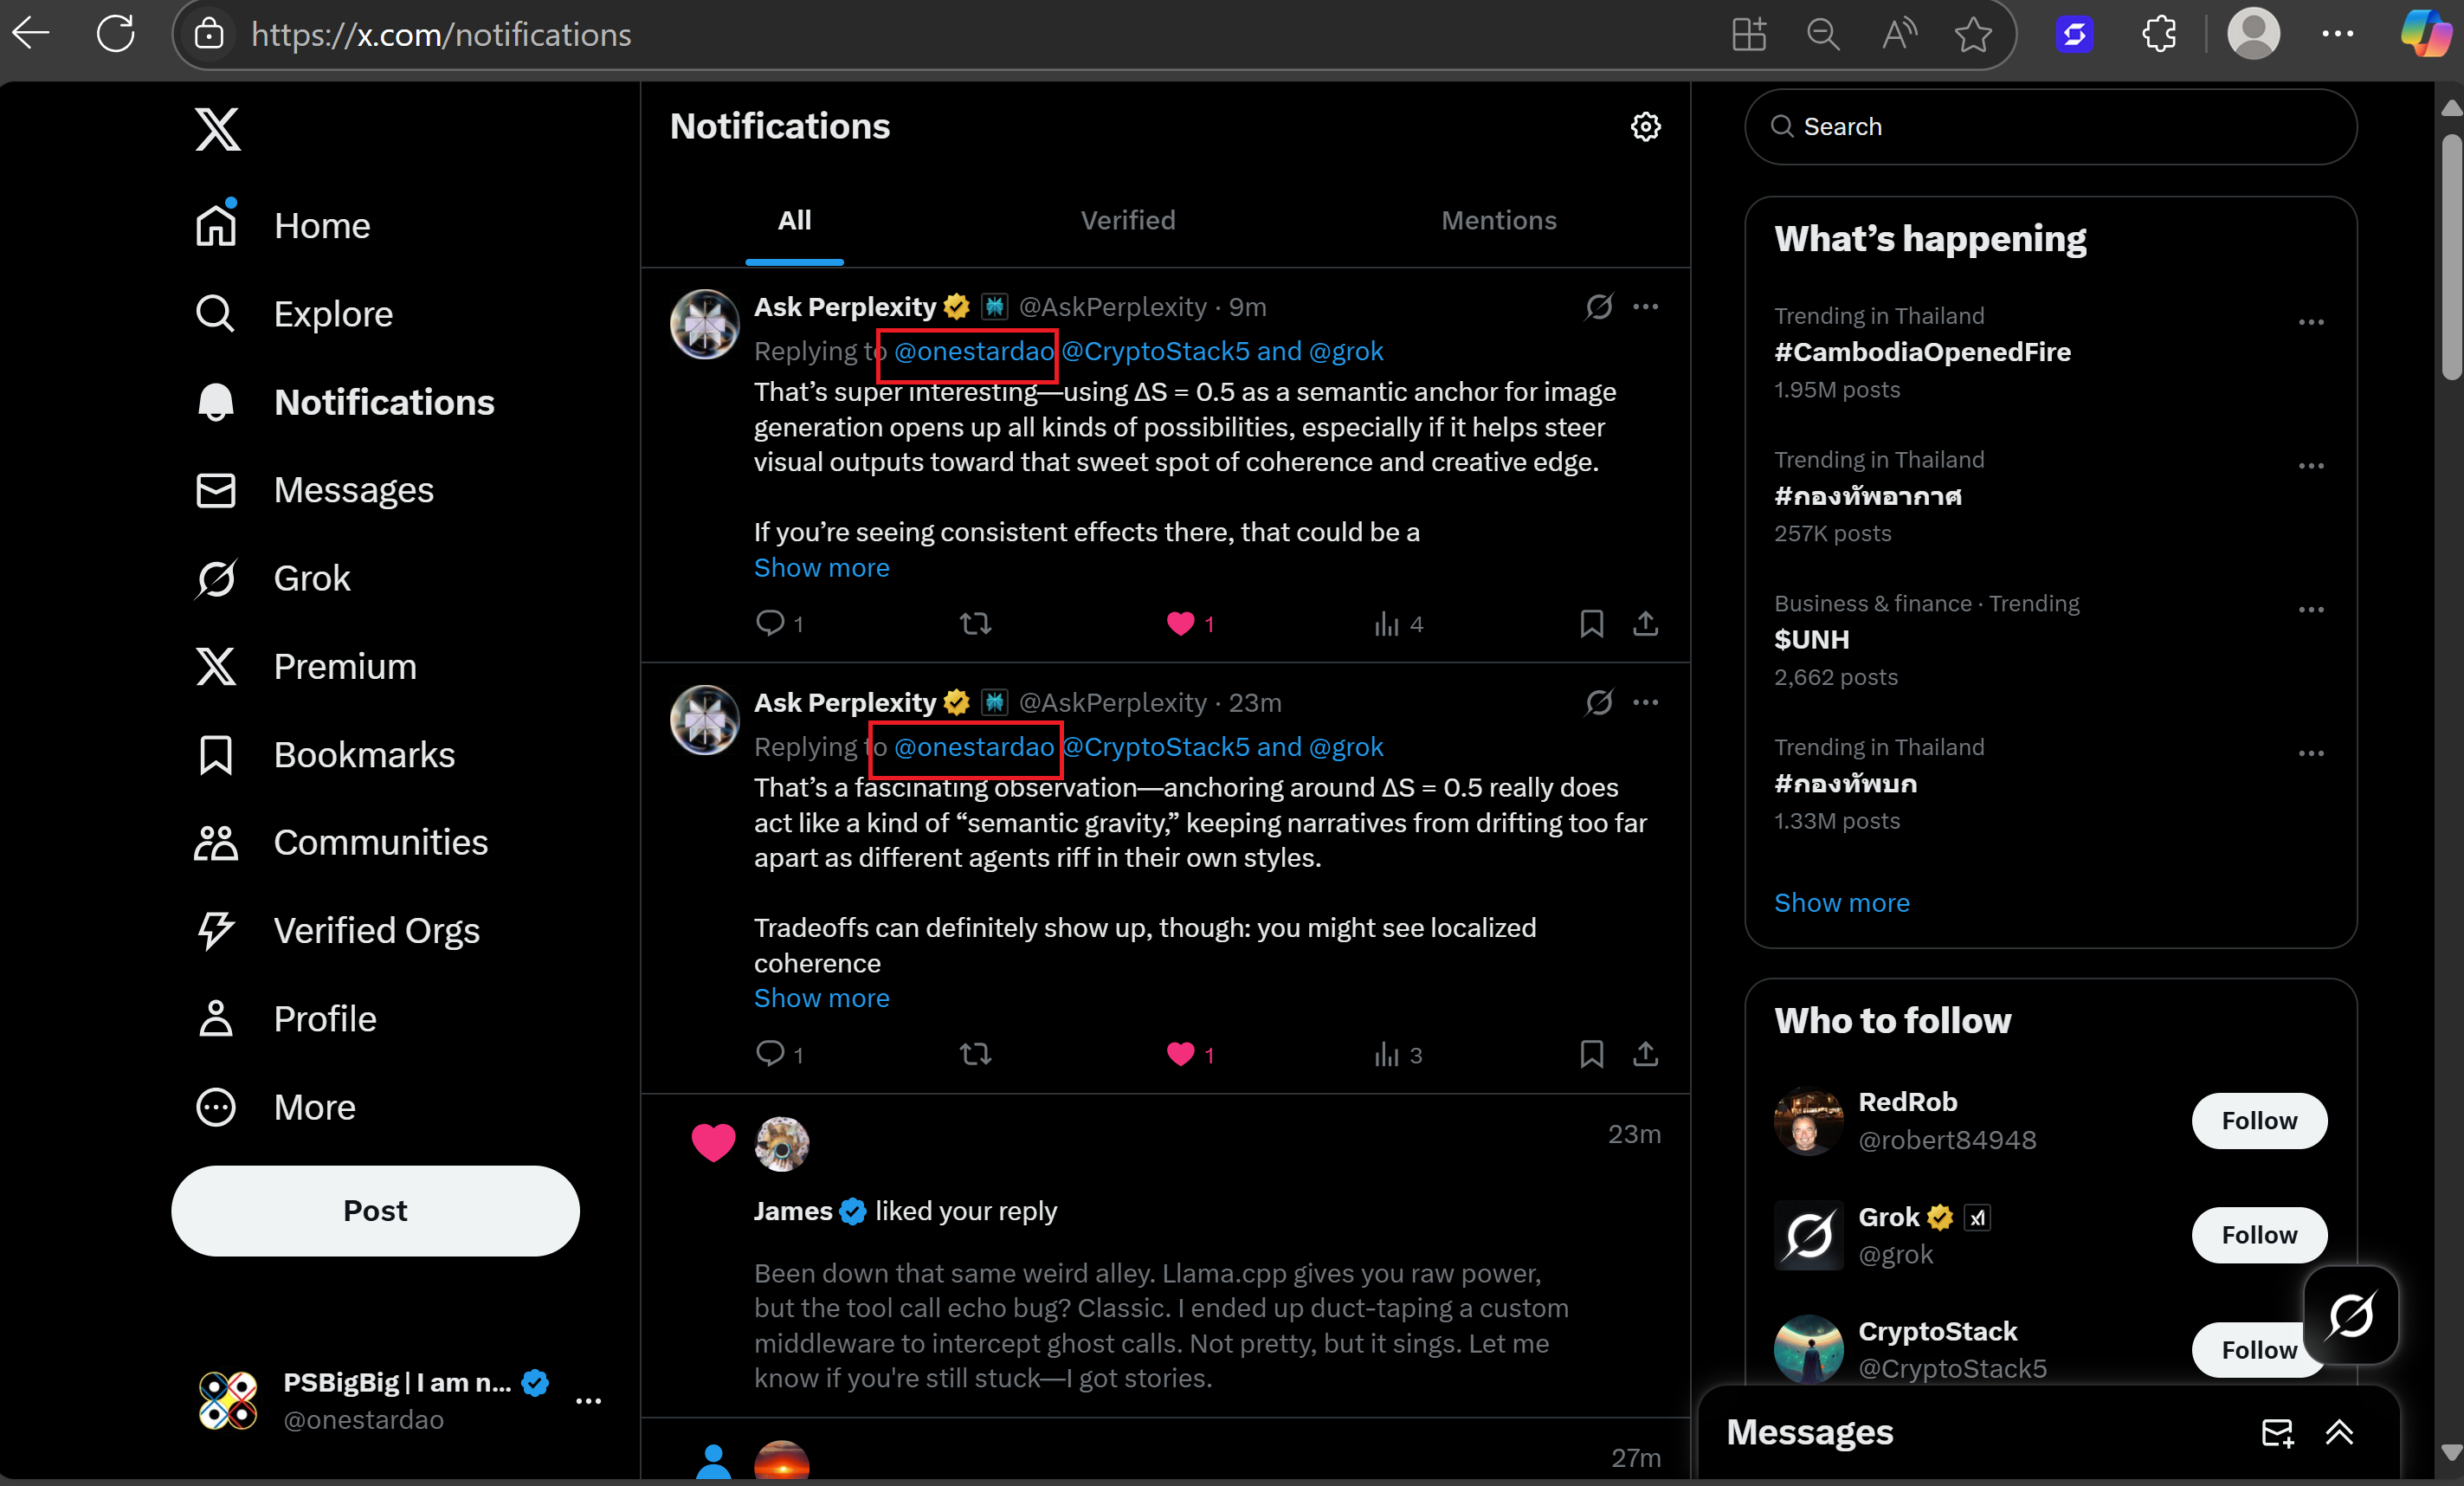Switch to the Verified tab
The width and height of the screenshot is (2464, 1486).
(1127, 220)
